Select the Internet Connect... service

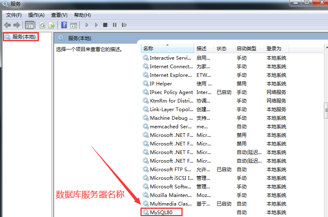click(215, 67)
